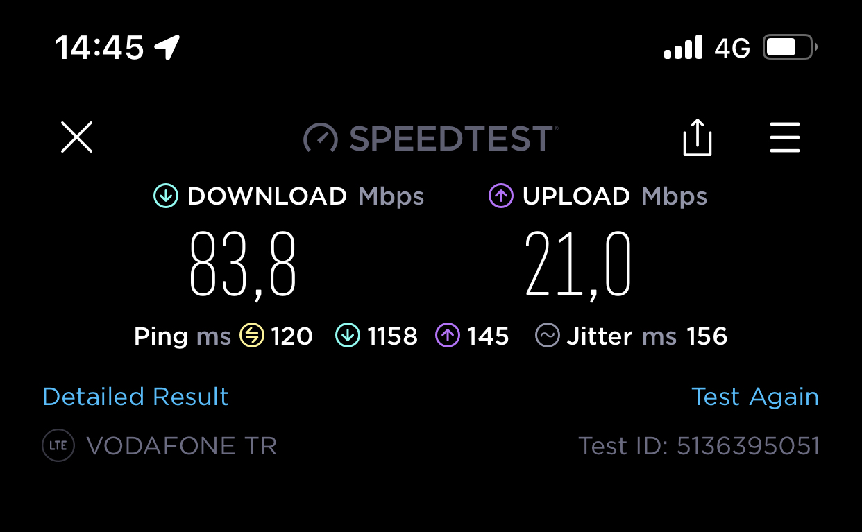Image resolution: width=862 pixels, height=532 pixels.
Task: Tap the LTE network badge icon
Action: pos(58,445)
